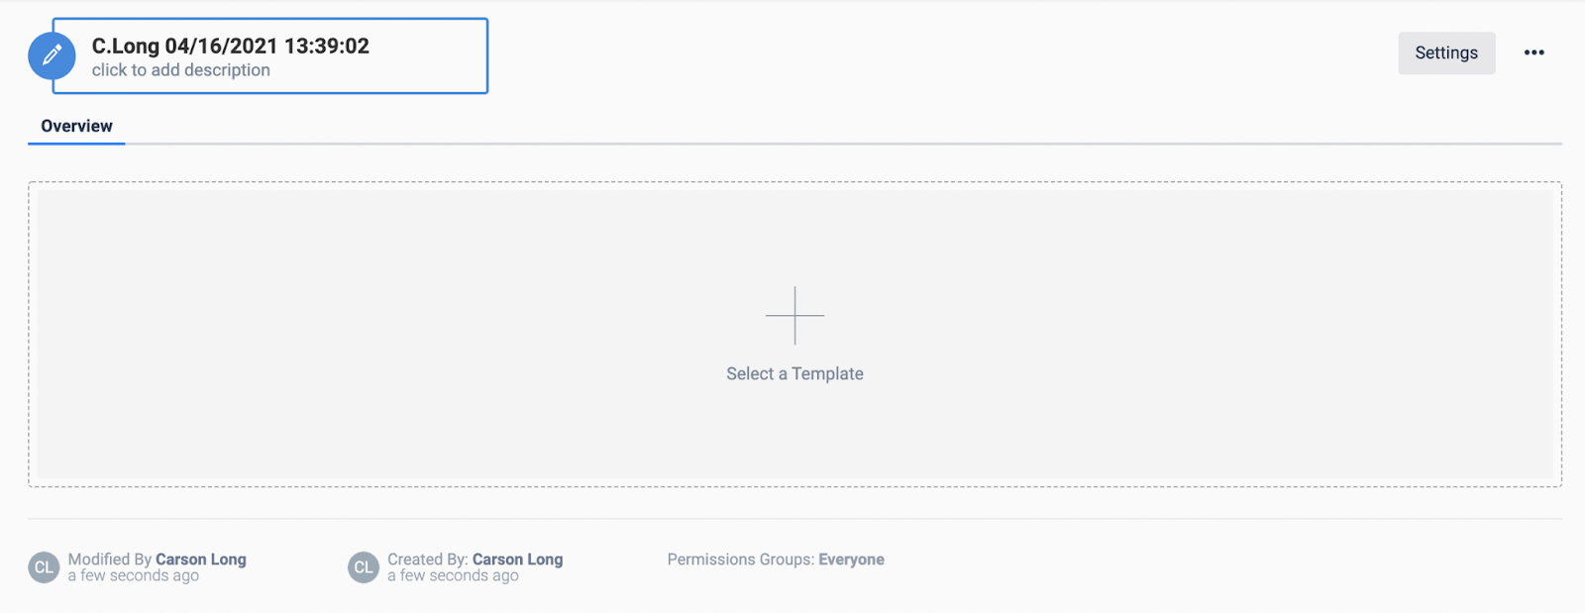Click the Select a Template label
This screenshot has height=613, width=1585.
pos(794,373)
